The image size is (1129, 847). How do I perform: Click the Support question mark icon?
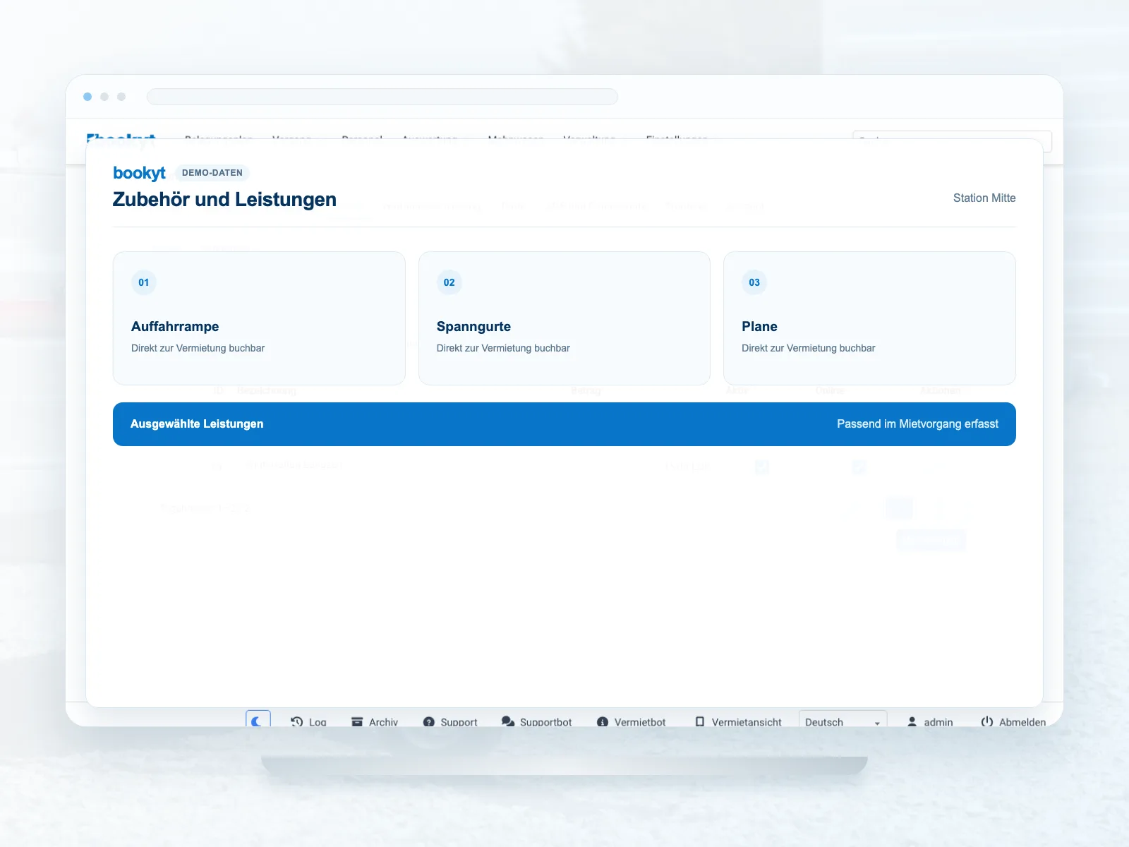pyautogui.click(x=428, y=722)
